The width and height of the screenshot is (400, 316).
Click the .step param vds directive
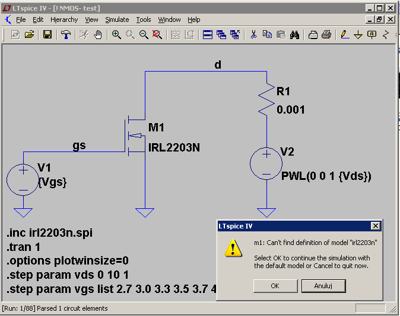click(68, 275)
